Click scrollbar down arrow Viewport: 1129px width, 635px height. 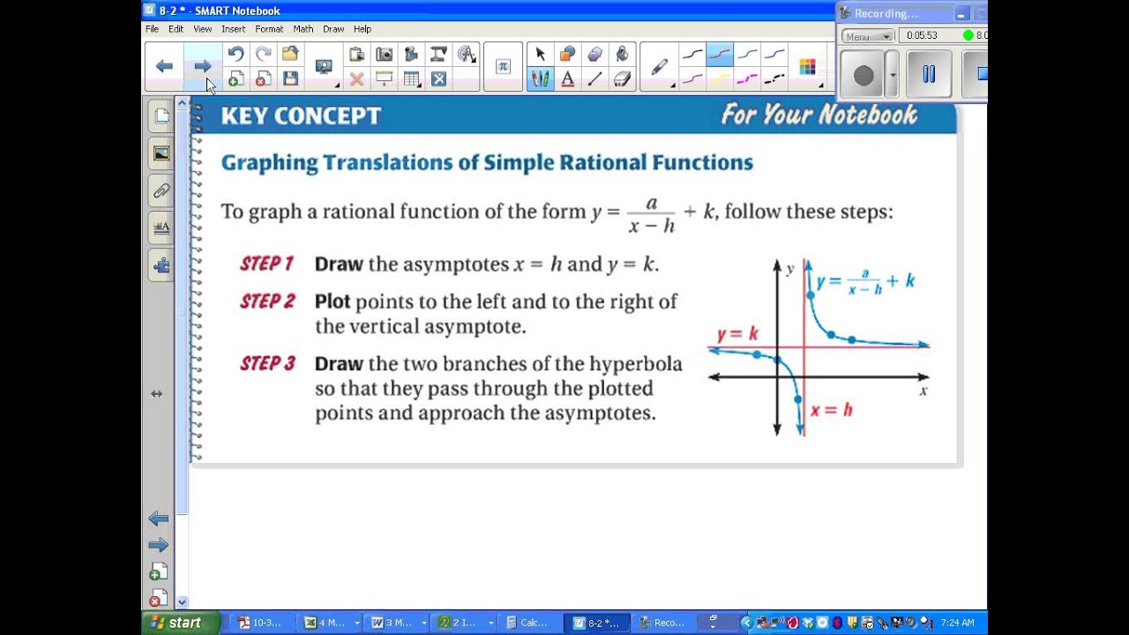point(182,602)
